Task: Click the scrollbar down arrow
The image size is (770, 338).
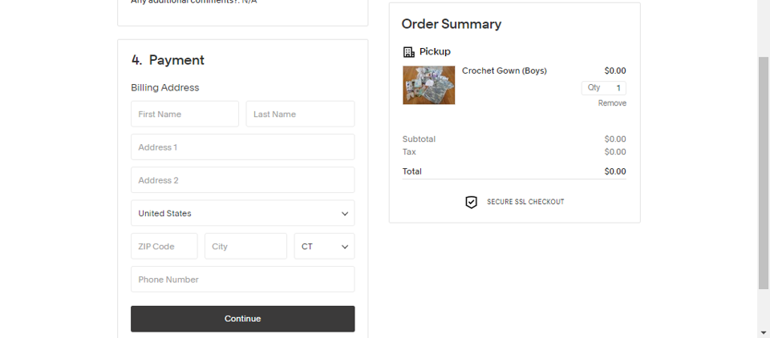Action: click(764, 332)
